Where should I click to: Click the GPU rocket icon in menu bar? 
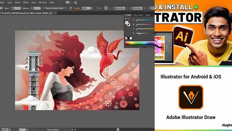pyautogui.click(x=76, y=3)
